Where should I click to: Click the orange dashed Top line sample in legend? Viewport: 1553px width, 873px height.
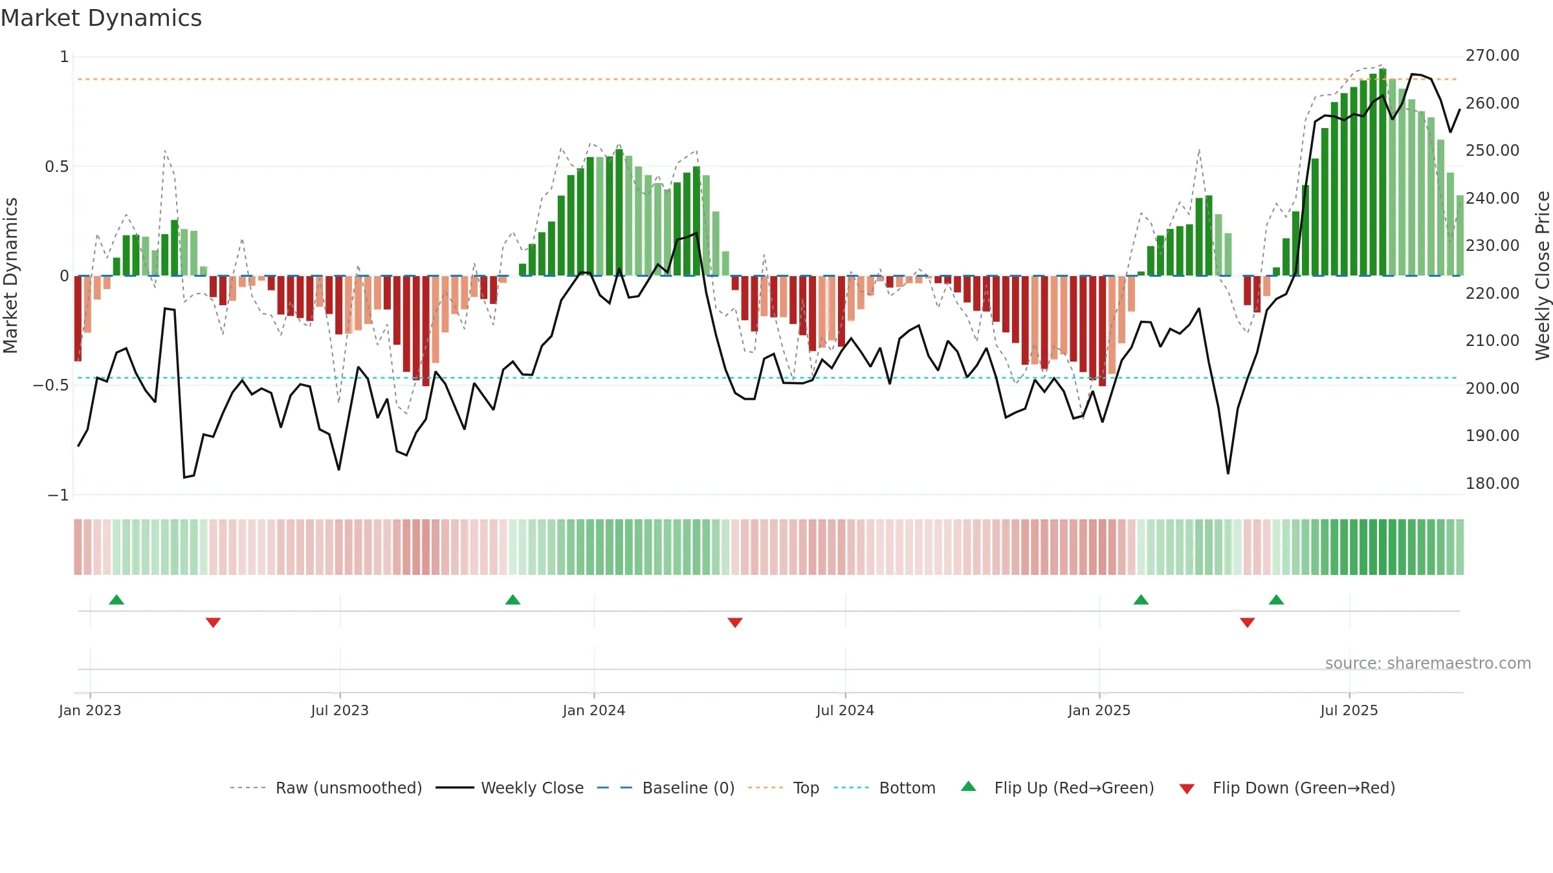(x=765, y=788)
